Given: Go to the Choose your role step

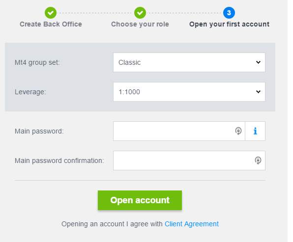Looking at the screenshot, I should point(140,24).
